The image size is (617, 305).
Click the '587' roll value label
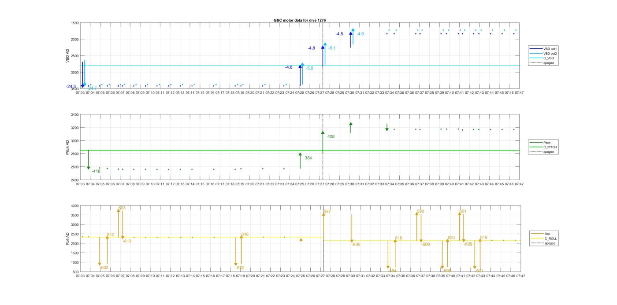point(327,212)
